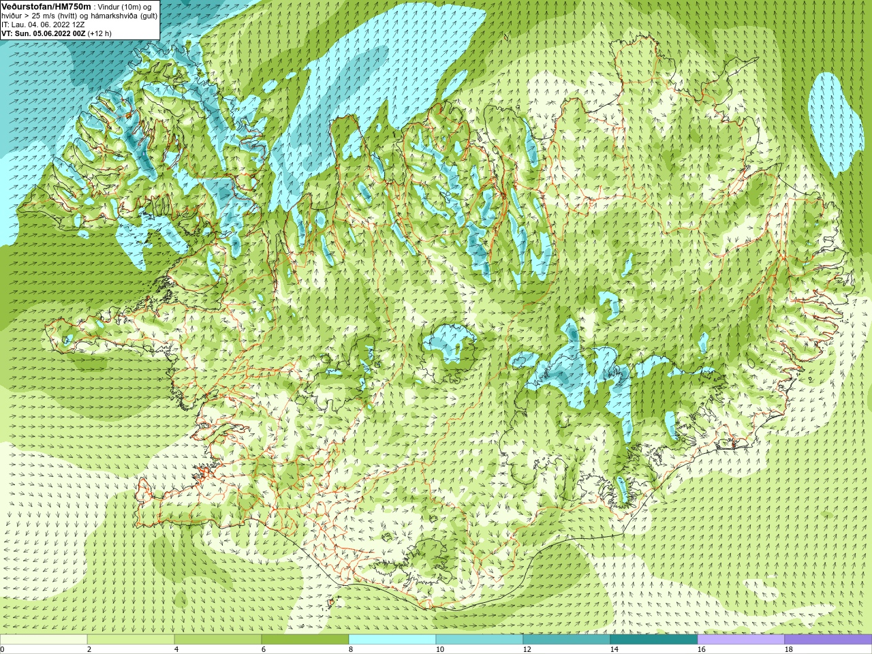Pick the light purple 16–18 m/s legend swatch
Viewport: 872px width, 654px height.
(741, 640)
